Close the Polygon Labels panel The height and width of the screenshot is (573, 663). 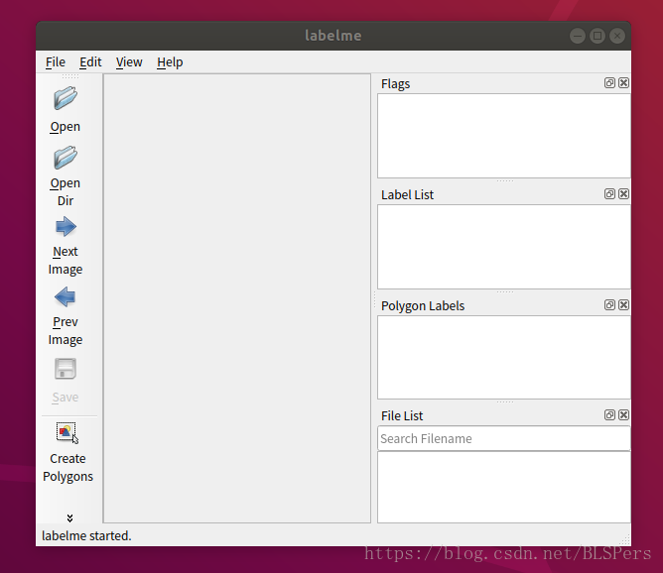pos(623,305)
